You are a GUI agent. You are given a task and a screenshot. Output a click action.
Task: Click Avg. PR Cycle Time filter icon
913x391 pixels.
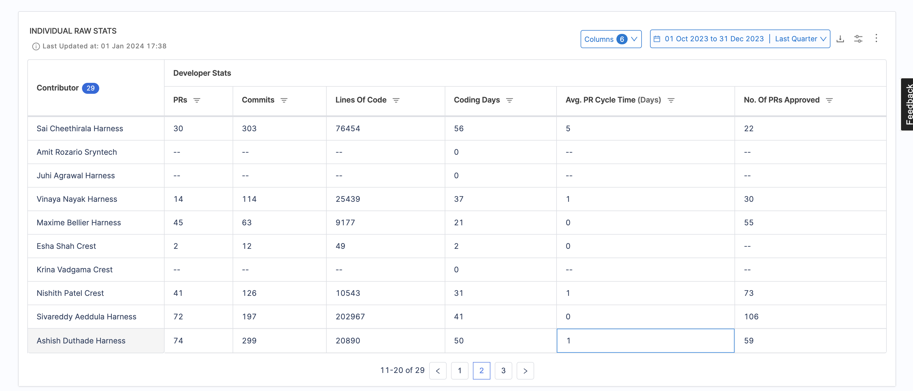[x=671, y=100]
